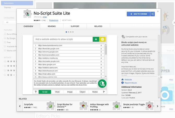The image size is (175, 118).
Task: Remove chrome.google.com with its X icon
Action: tap(101, 52)
